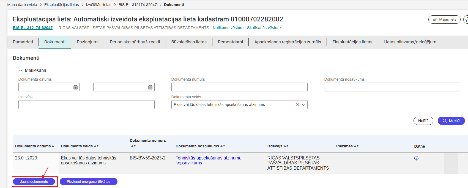Click the Jauns dokuments button

(34, 182)
